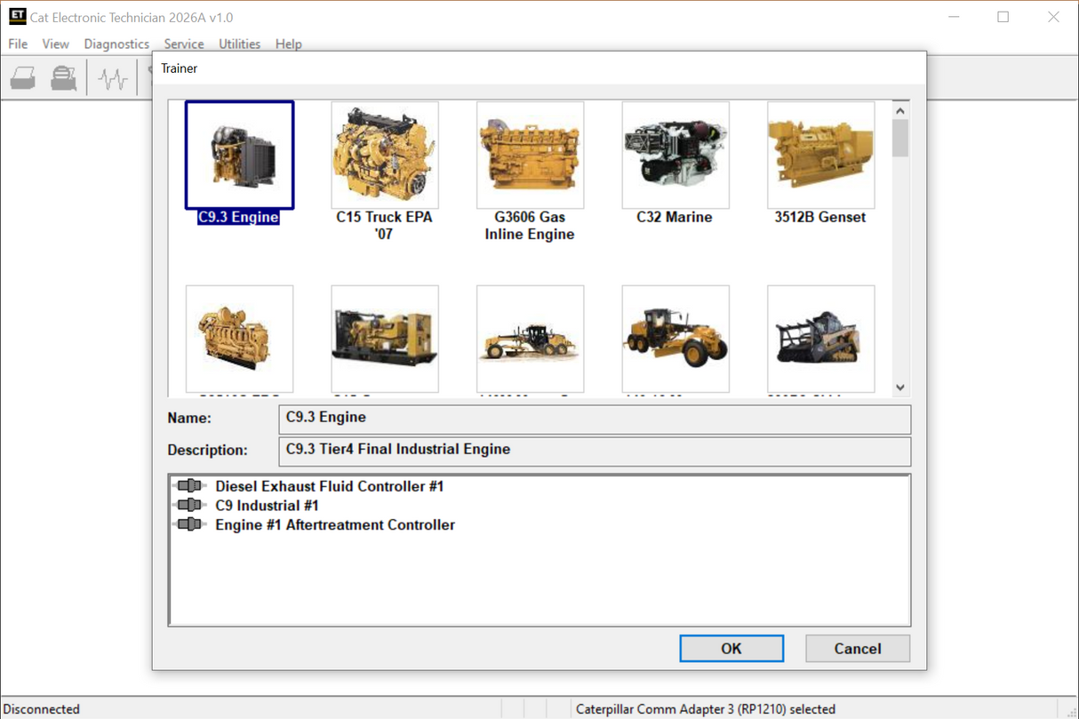Select the 3512B Genset thumbnail
The image size is (1079, 719).
point(819,154)
